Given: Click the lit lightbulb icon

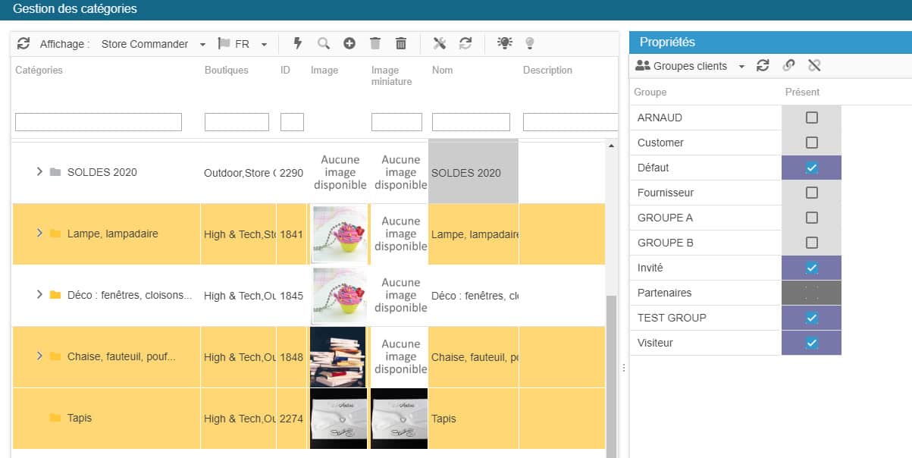Looking at the screenshot, I should (504, 44).
